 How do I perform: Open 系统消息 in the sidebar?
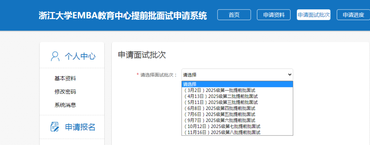[x=65, y=105]
